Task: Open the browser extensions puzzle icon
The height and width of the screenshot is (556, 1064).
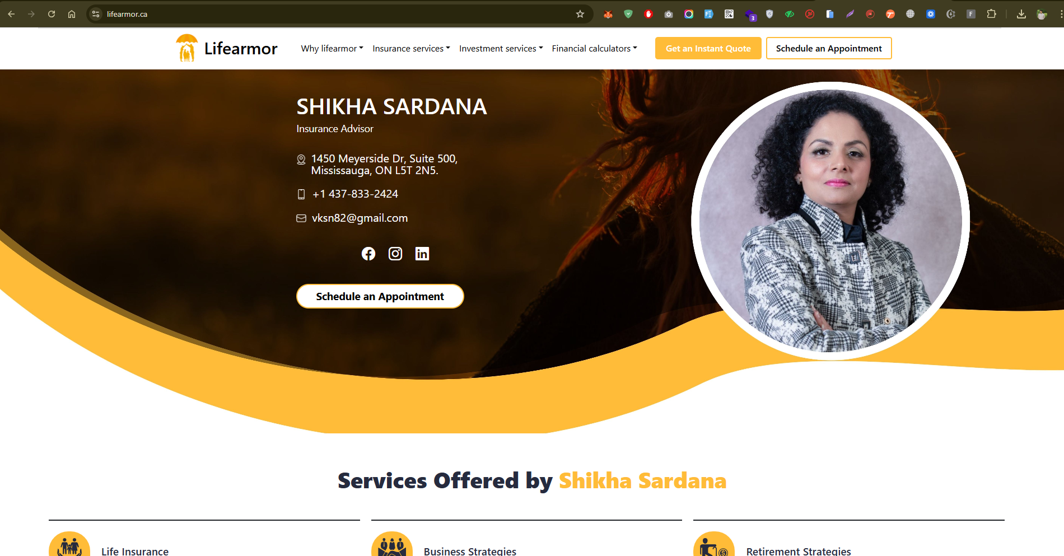Action: coord(991,14)
